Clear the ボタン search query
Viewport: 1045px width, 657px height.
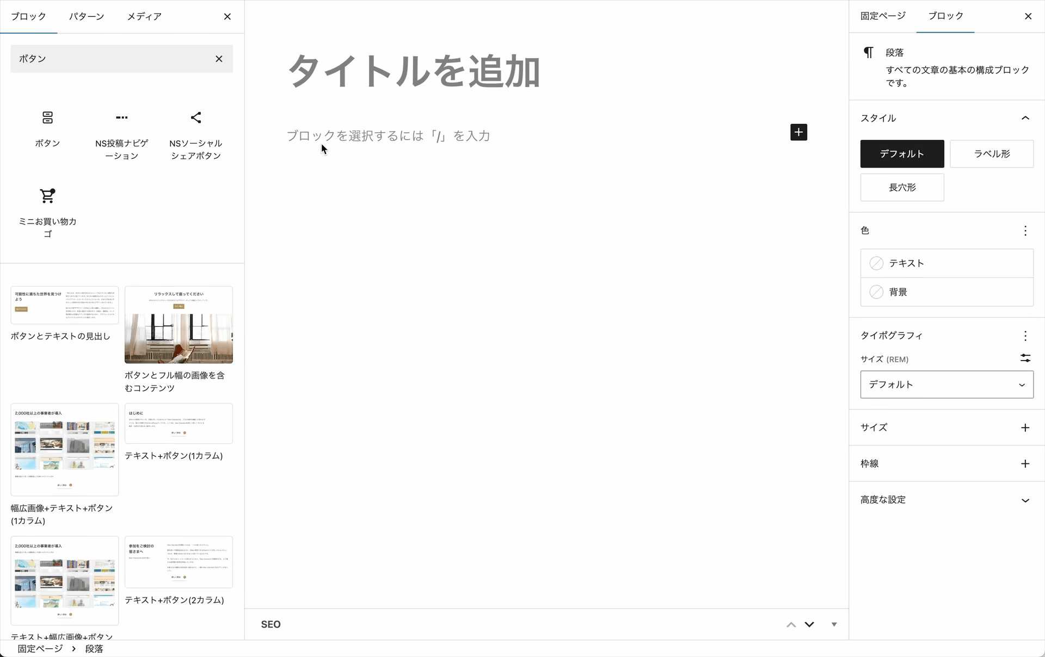pos(219,59)
